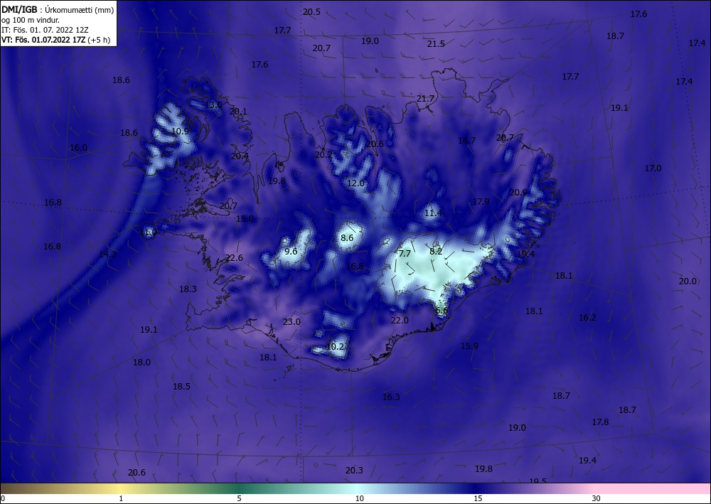Click the 20.2 value on the map
The image size is (711, 504).
324,154
